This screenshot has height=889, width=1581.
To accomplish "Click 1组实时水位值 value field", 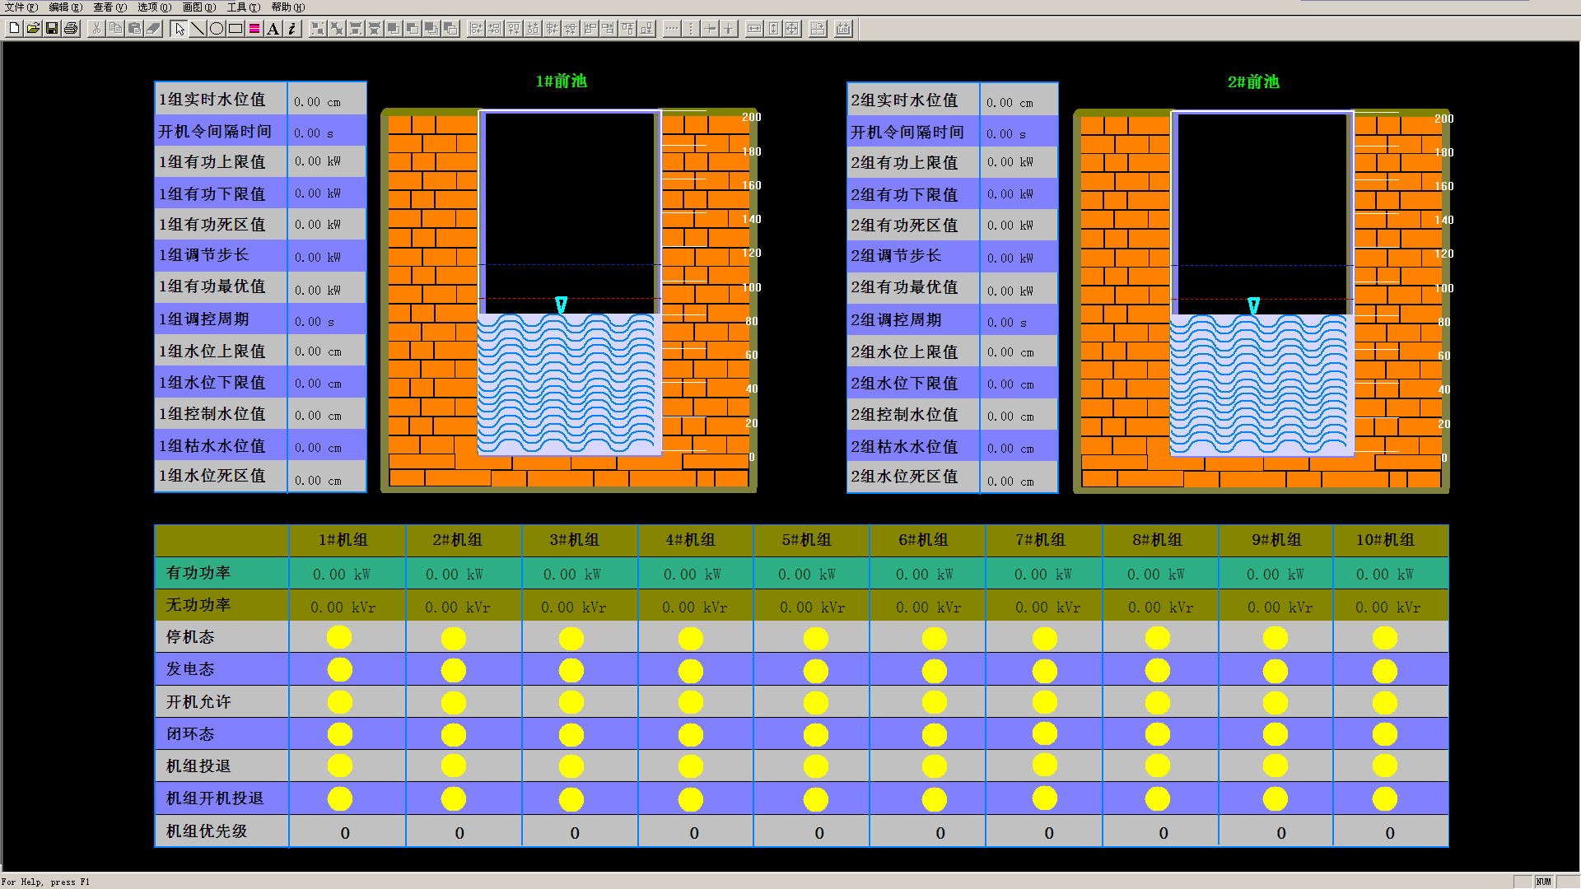I will pos(326,101).
